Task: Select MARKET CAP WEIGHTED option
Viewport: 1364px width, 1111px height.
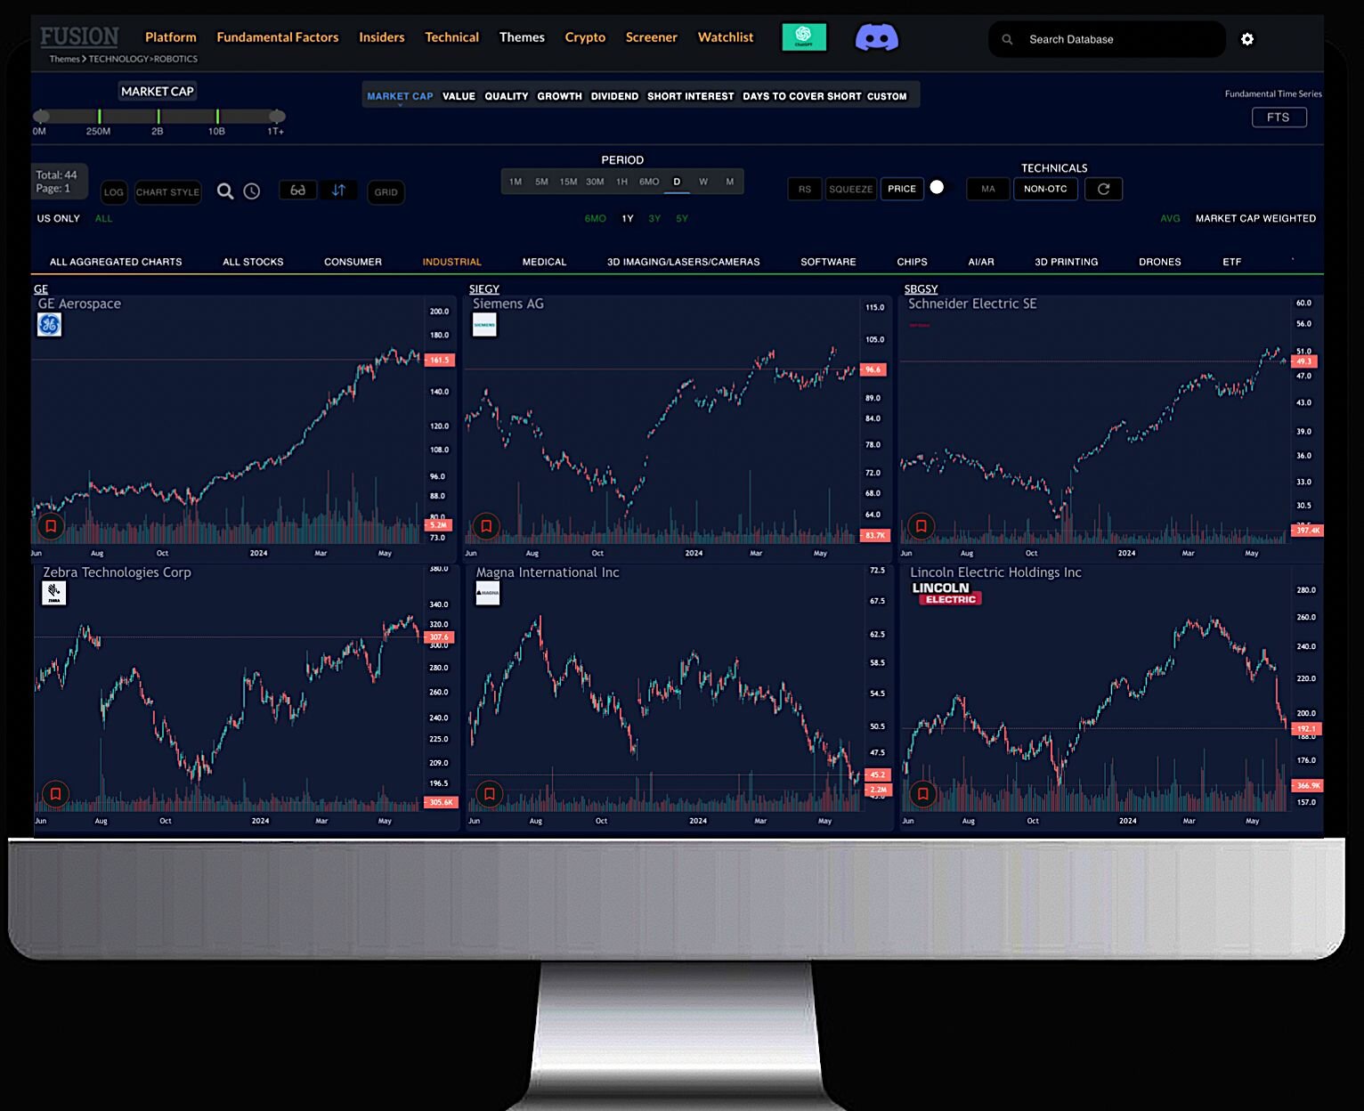Action: (1255, 218)
